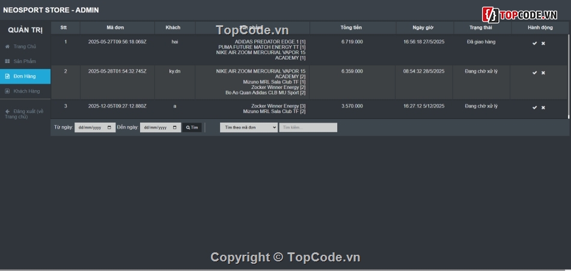Click order code 2025-12-05T09:27:12.880Z
The width and height of the screenshot is (571, 271).
[x=117, y=106]
